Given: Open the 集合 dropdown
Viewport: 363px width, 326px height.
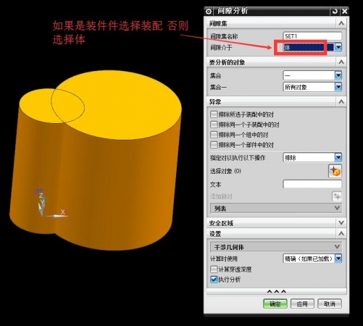Looking at the screenshot, I should (338, 75).
